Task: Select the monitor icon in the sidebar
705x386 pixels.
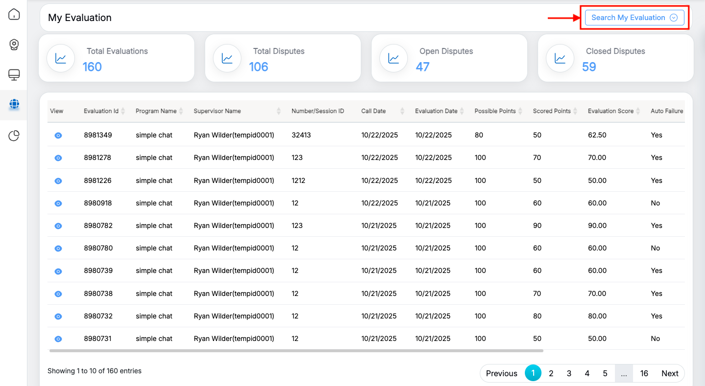Action: coord(14,75)
